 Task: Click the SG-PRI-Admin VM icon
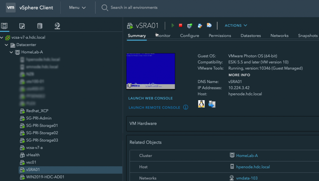click(x=22, y=118)
